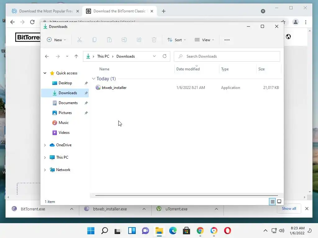Open Pictures in the navigation pane

[x=65, y=113]
